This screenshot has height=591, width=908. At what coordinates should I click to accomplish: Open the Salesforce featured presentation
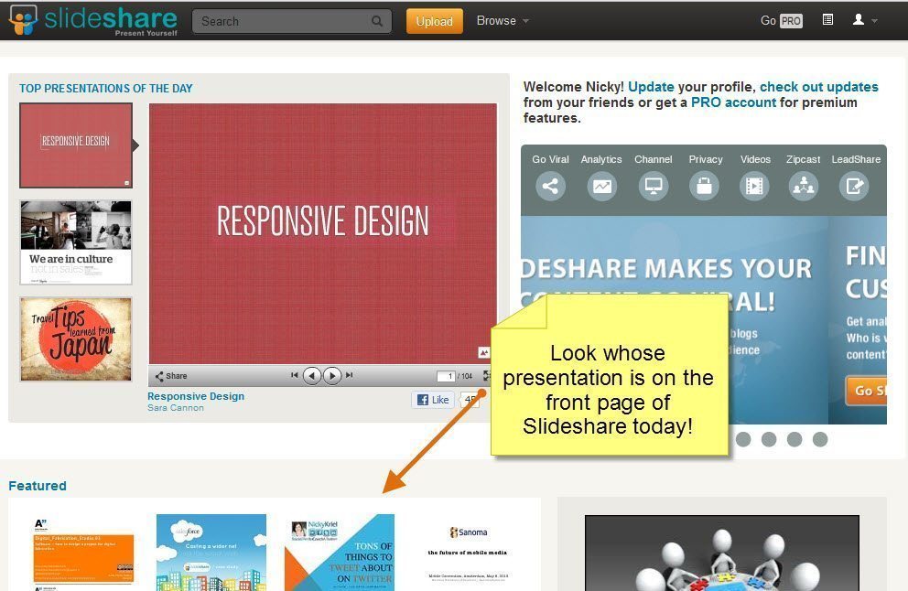[211, 553]
